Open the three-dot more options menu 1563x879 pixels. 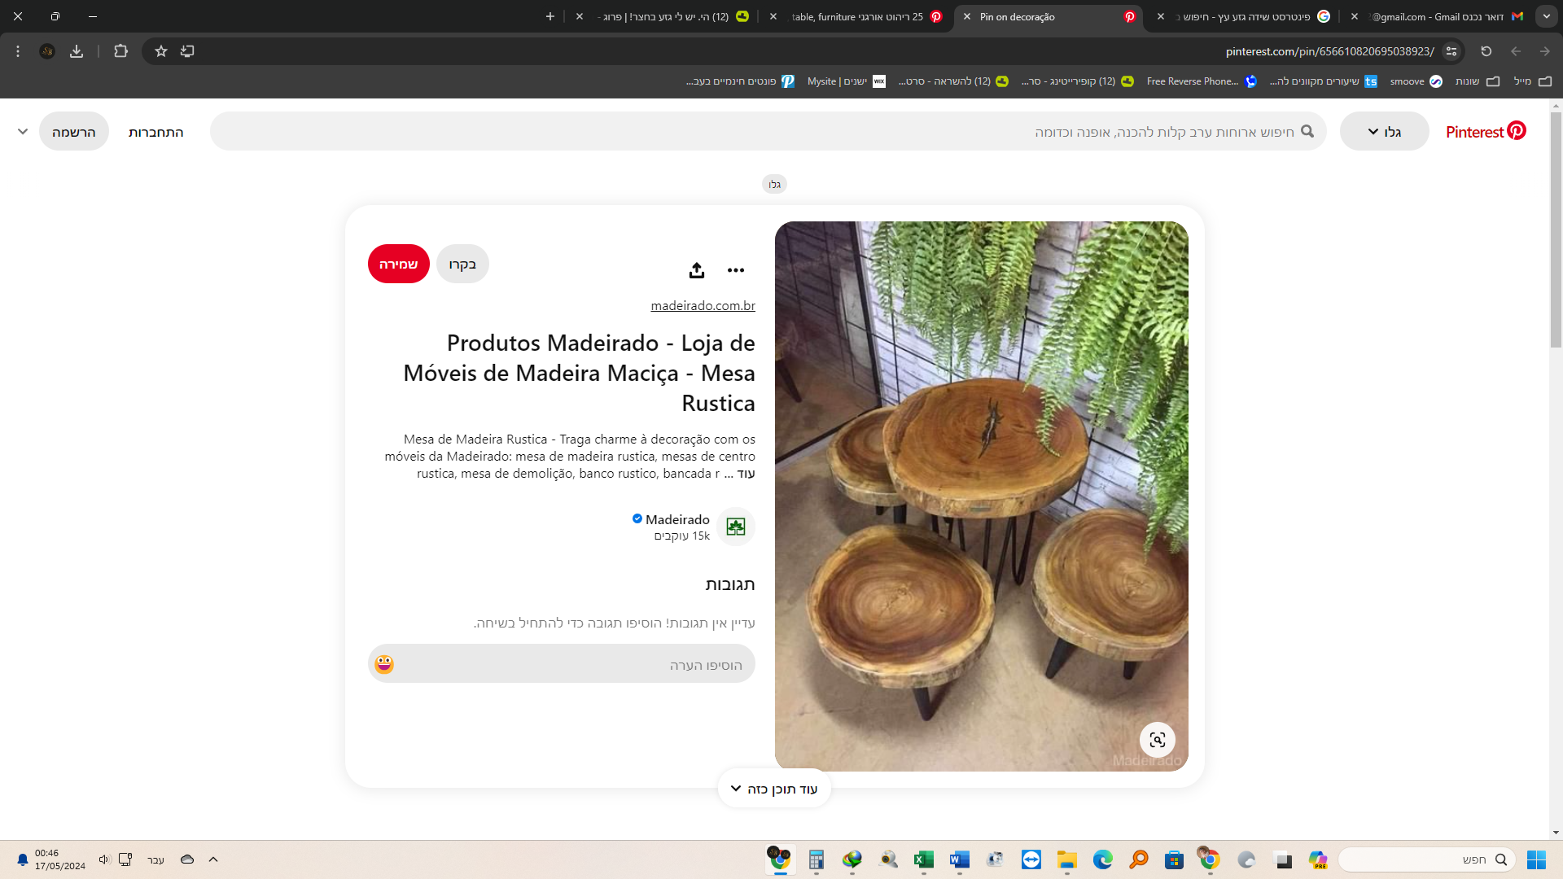(x=736, y=270)
